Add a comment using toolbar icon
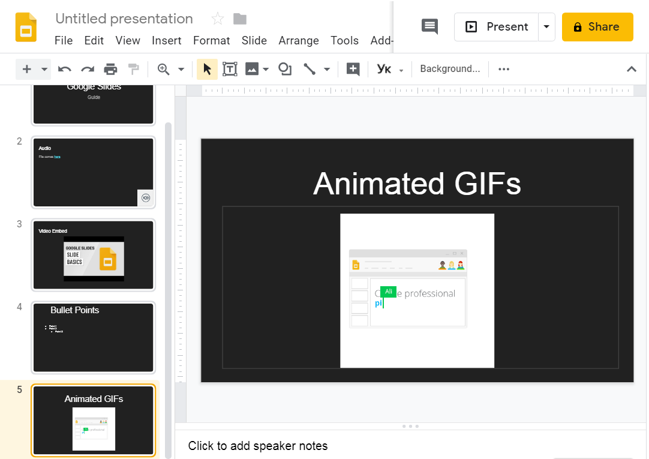Screen dimensions: 649x459 (x=353, y=69)
